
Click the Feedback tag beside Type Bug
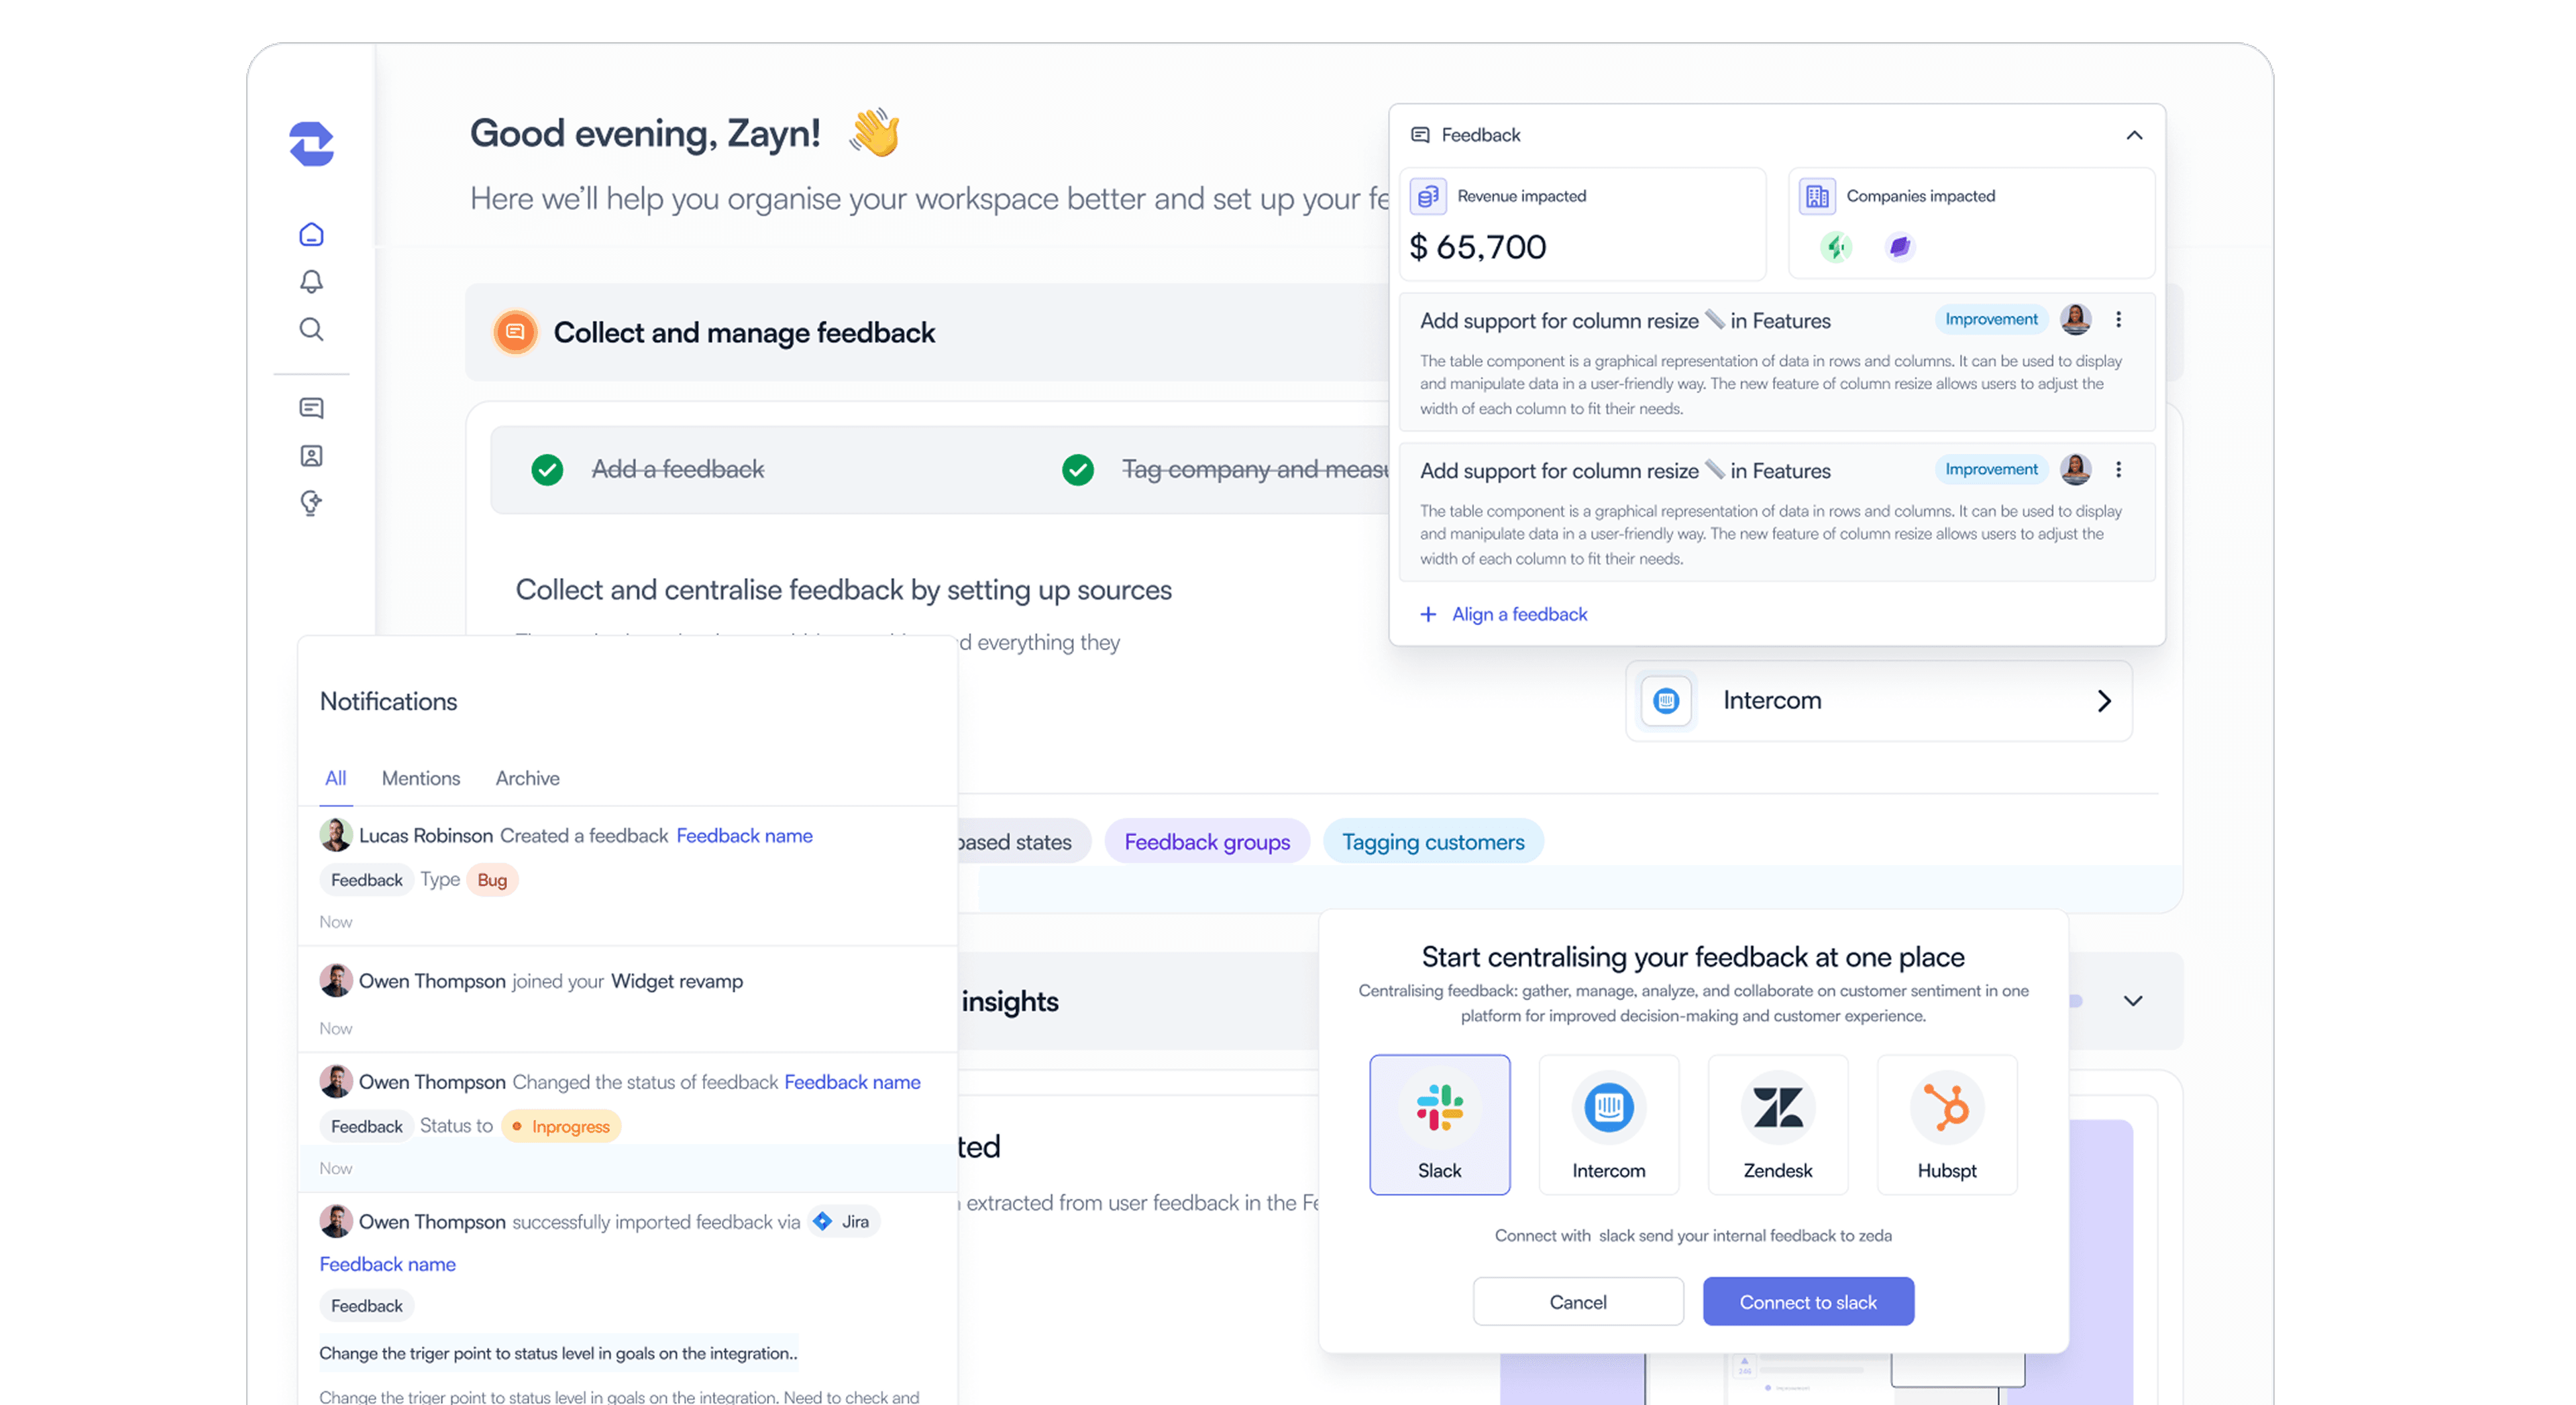tap(366, 880)
